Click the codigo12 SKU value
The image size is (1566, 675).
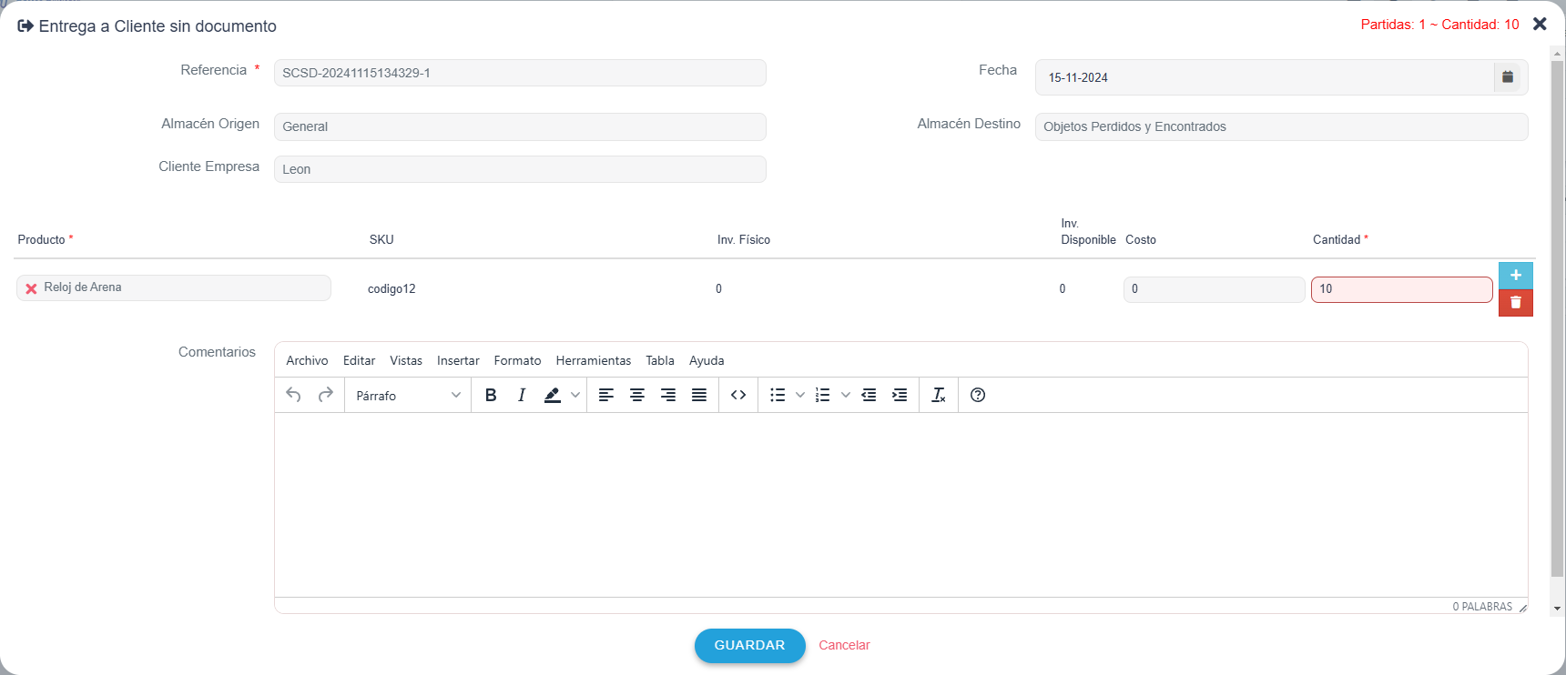coord(391,289)
